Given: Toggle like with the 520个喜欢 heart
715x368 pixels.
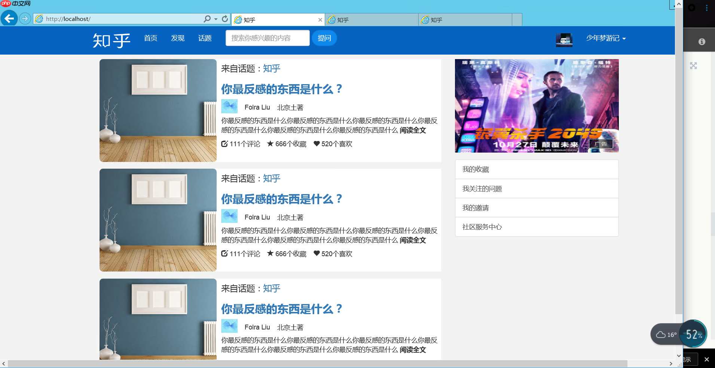Looking at the screenshot, I should [316, 144].
